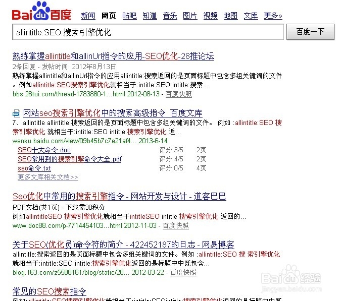
Task: Open the 新闻 tab
Action: [88, 16]
